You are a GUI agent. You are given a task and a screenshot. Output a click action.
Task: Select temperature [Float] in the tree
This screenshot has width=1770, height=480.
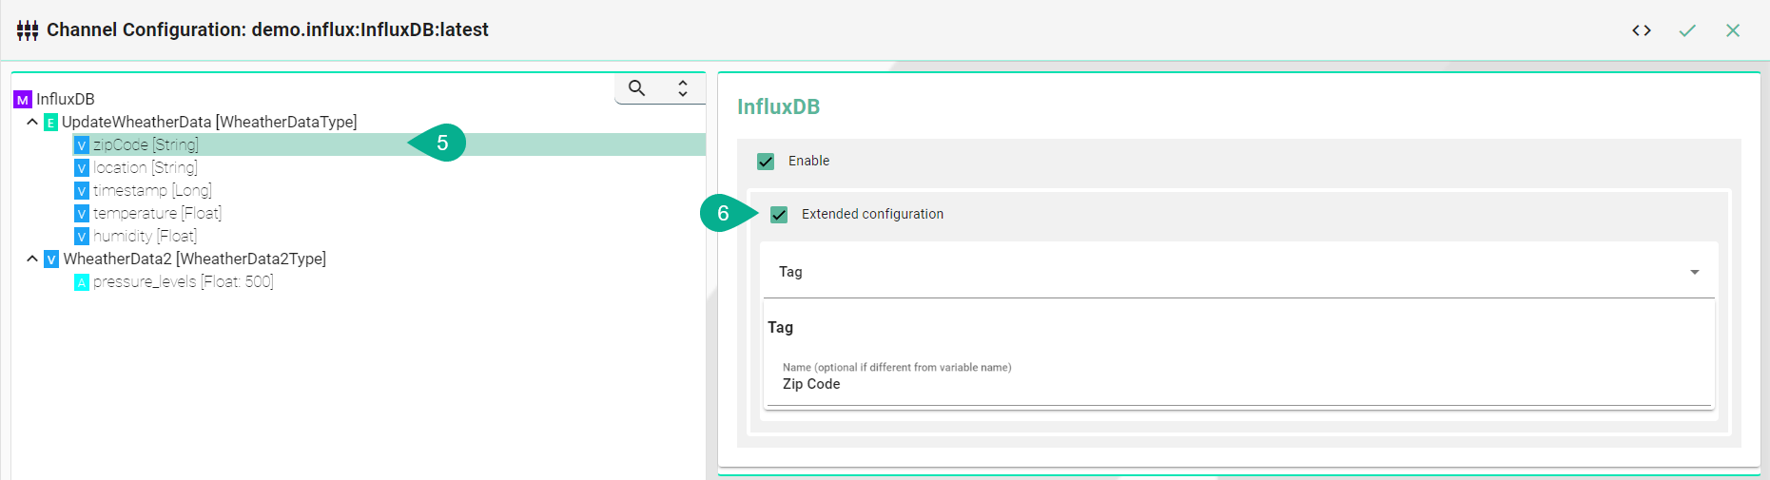[x=157, y=213]
